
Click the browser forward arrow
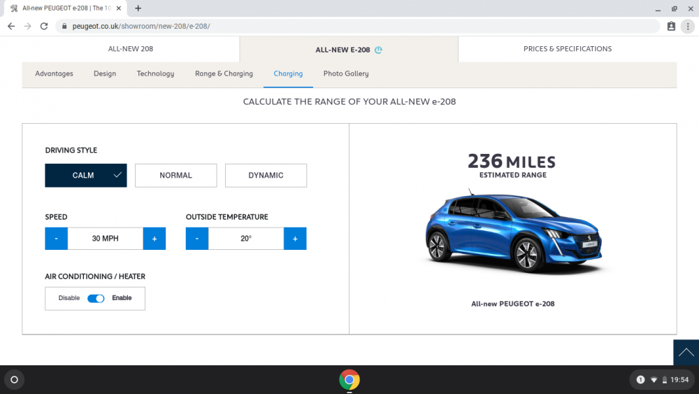(28, 27)
